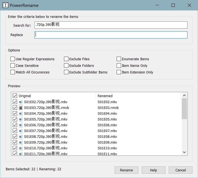Click renamed value S01E10.mkv

(x=107, y=148)
